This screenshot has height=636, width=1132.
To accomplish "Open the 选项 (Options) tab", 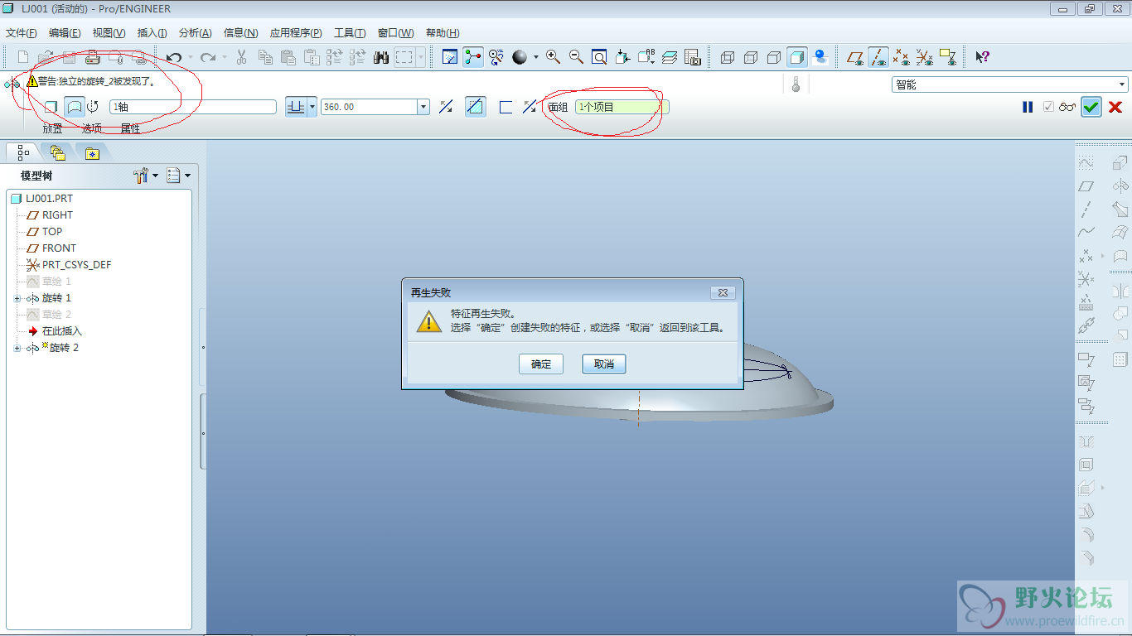I will (92, 128).
